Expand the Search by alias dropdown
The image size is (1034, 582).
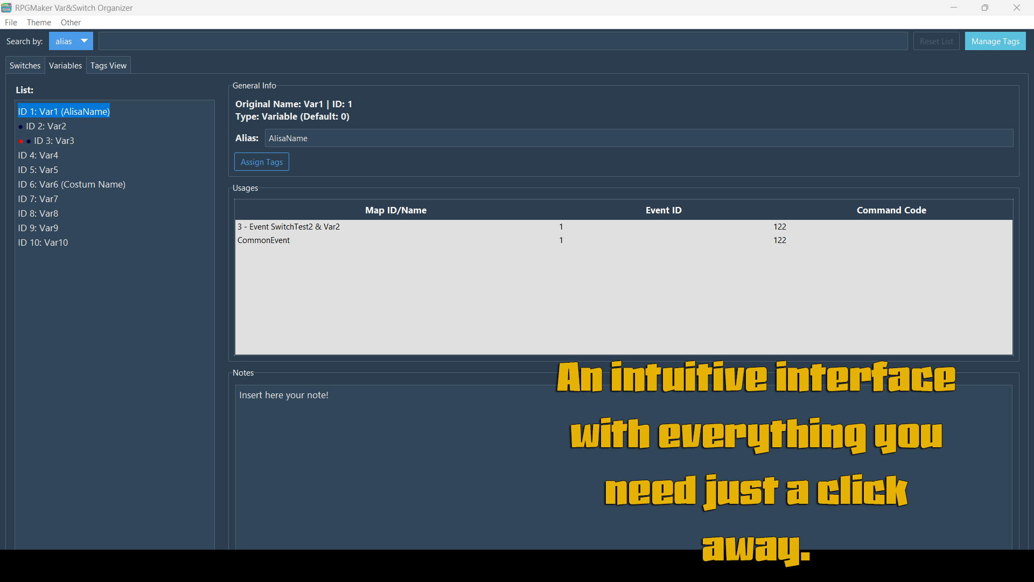(x=71, y=41)
